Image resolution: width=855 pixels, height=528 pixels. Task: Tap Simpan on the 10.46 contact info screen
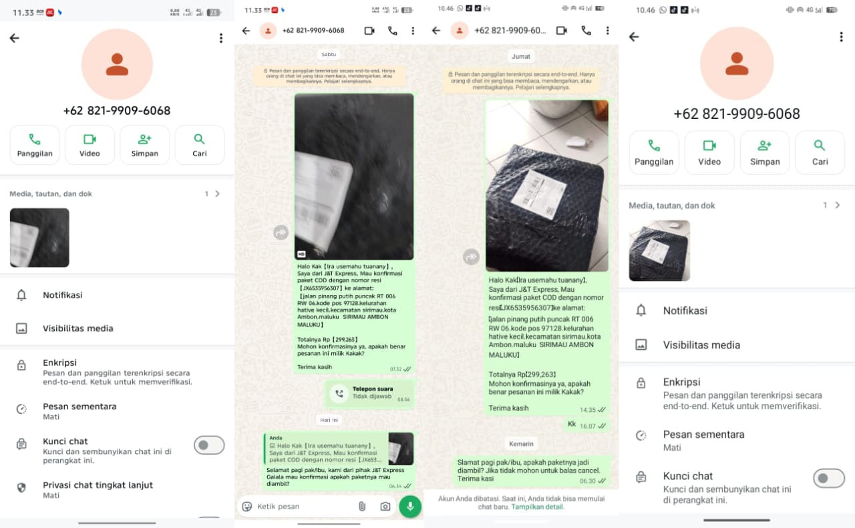pos(765,153)
